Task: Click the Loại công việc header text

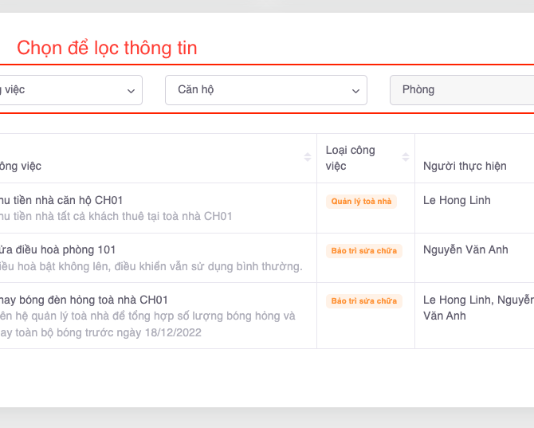Action: tap(350, 158)
